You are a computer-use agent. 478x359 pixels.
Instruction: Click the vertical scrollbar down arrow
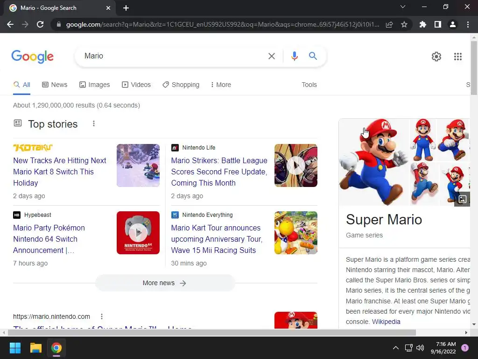[474, 324]
